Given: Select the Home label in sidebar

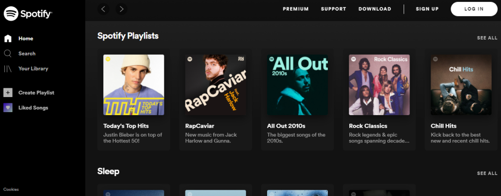Looking at the screenshot, I should point(26,39).
